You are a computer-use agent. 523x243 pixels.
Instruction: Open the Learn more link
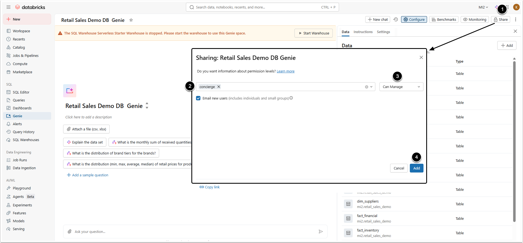(x=285, y=71)
